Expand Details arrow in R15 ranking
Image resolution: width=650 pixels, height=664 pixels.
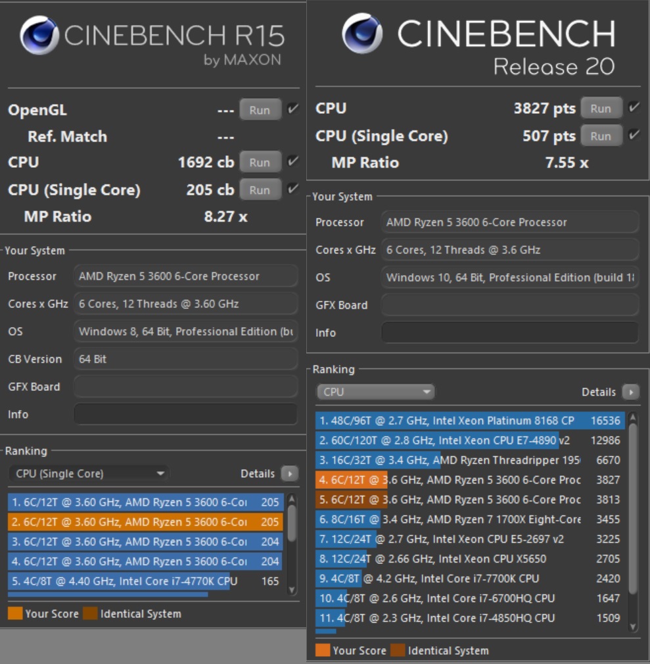[290, 473]
